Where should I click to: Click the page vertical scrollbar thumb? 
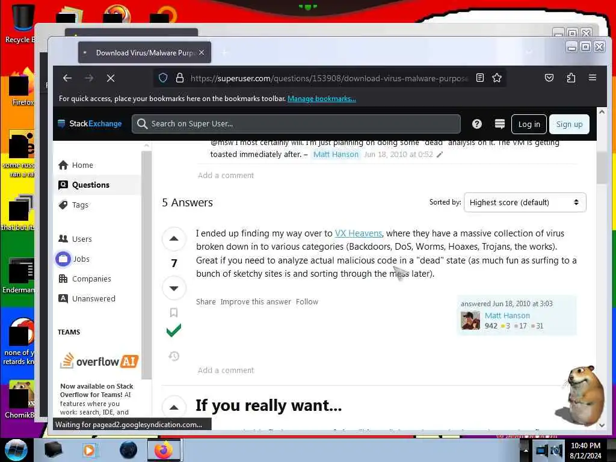(x=602, y=168)
